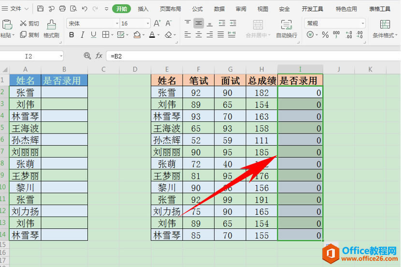
Task: Open Conditional Formatting (条件格式) menu
Action: 385,29
